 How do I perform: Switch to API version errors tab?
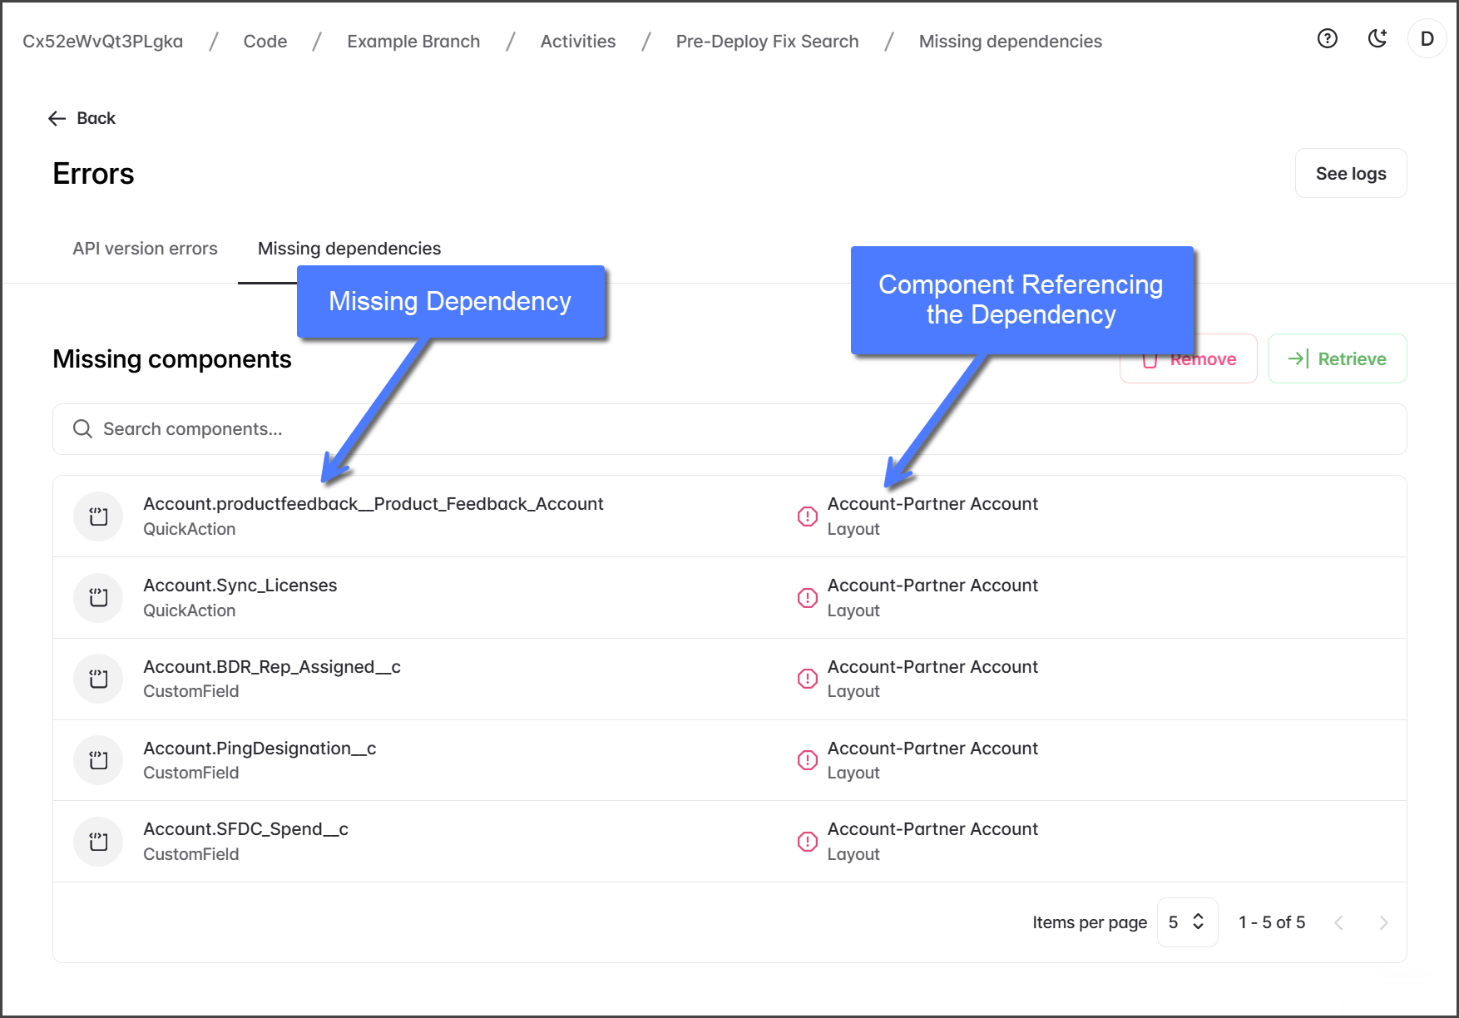coord(145,249)
